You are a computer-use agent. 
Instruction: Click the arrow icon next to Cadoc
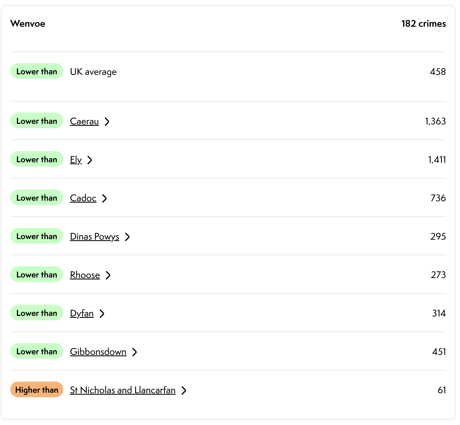[x=104, y=198]
